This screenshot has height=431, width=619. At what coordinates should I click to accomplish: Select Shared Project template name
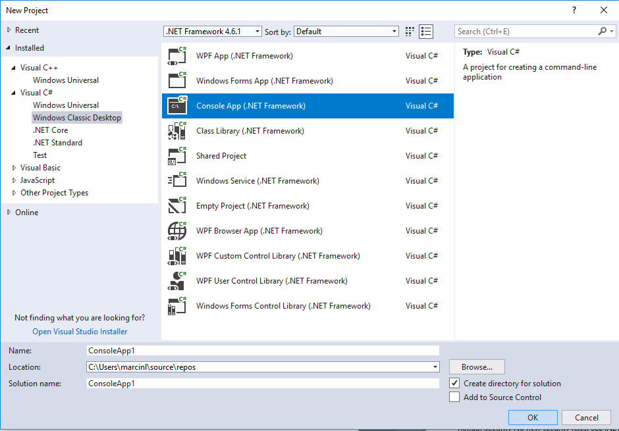click(x=221, y=156)
